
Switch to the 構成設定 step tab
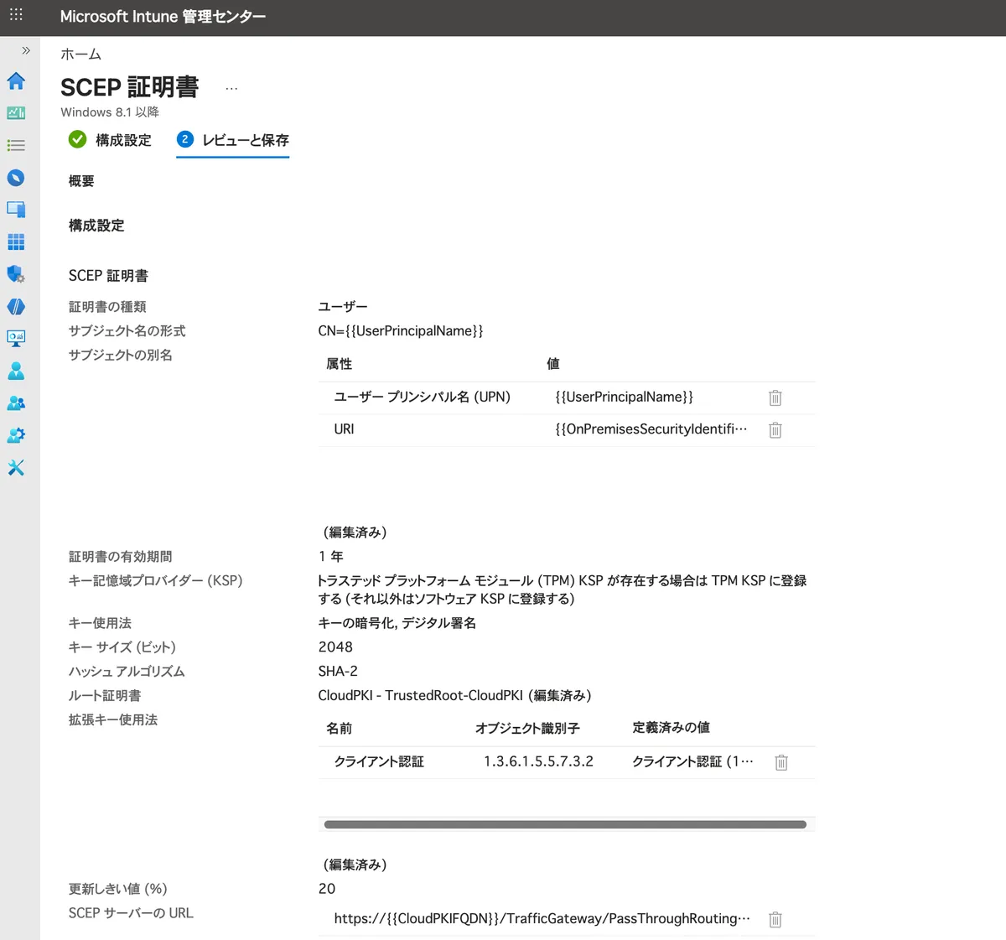[111, 140]
